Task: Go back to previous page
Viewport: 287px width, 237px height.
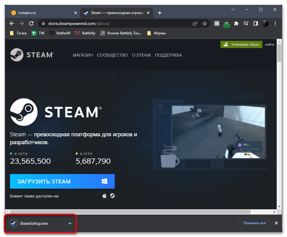Action: tap(12, 23)
